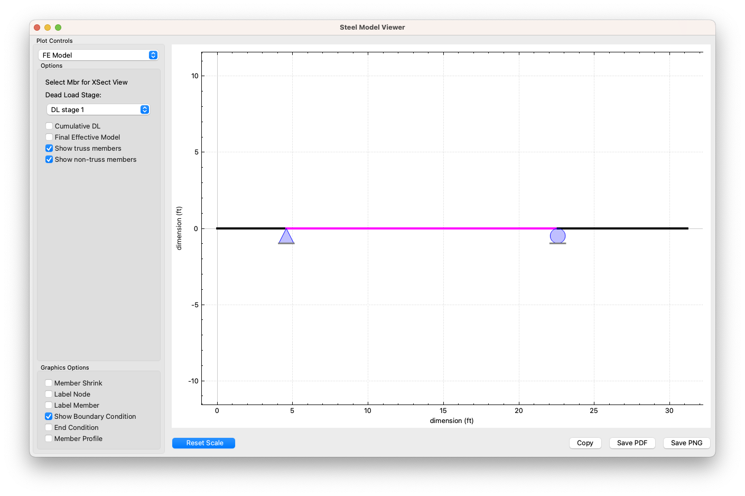Click the Save PDF button
Image resolution: width=745 pixels, height=496 pixels.
click(632, 443)
